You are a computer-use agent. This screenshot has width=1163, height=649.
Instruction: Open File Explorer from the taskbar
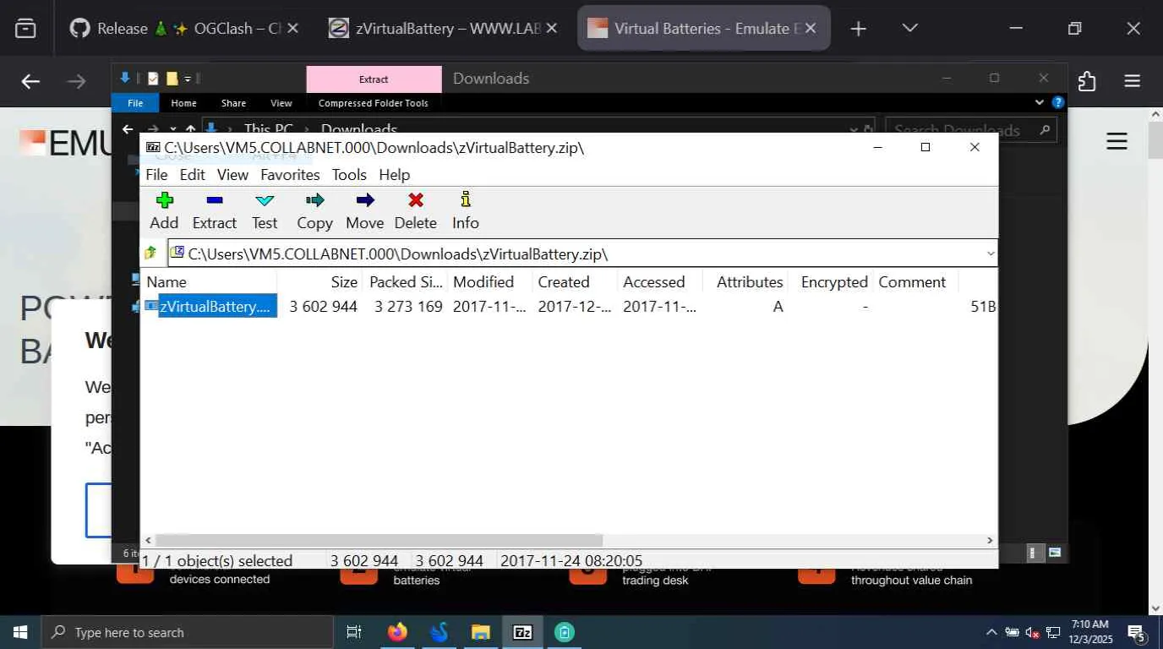click(x=481, y=632)
